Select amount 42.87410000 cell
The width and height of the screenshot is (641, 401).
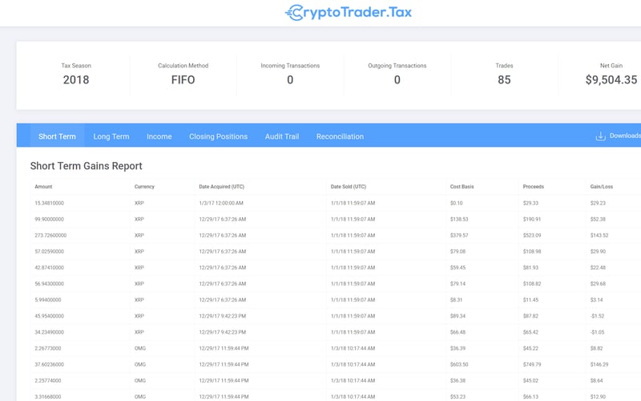point(50,268)
